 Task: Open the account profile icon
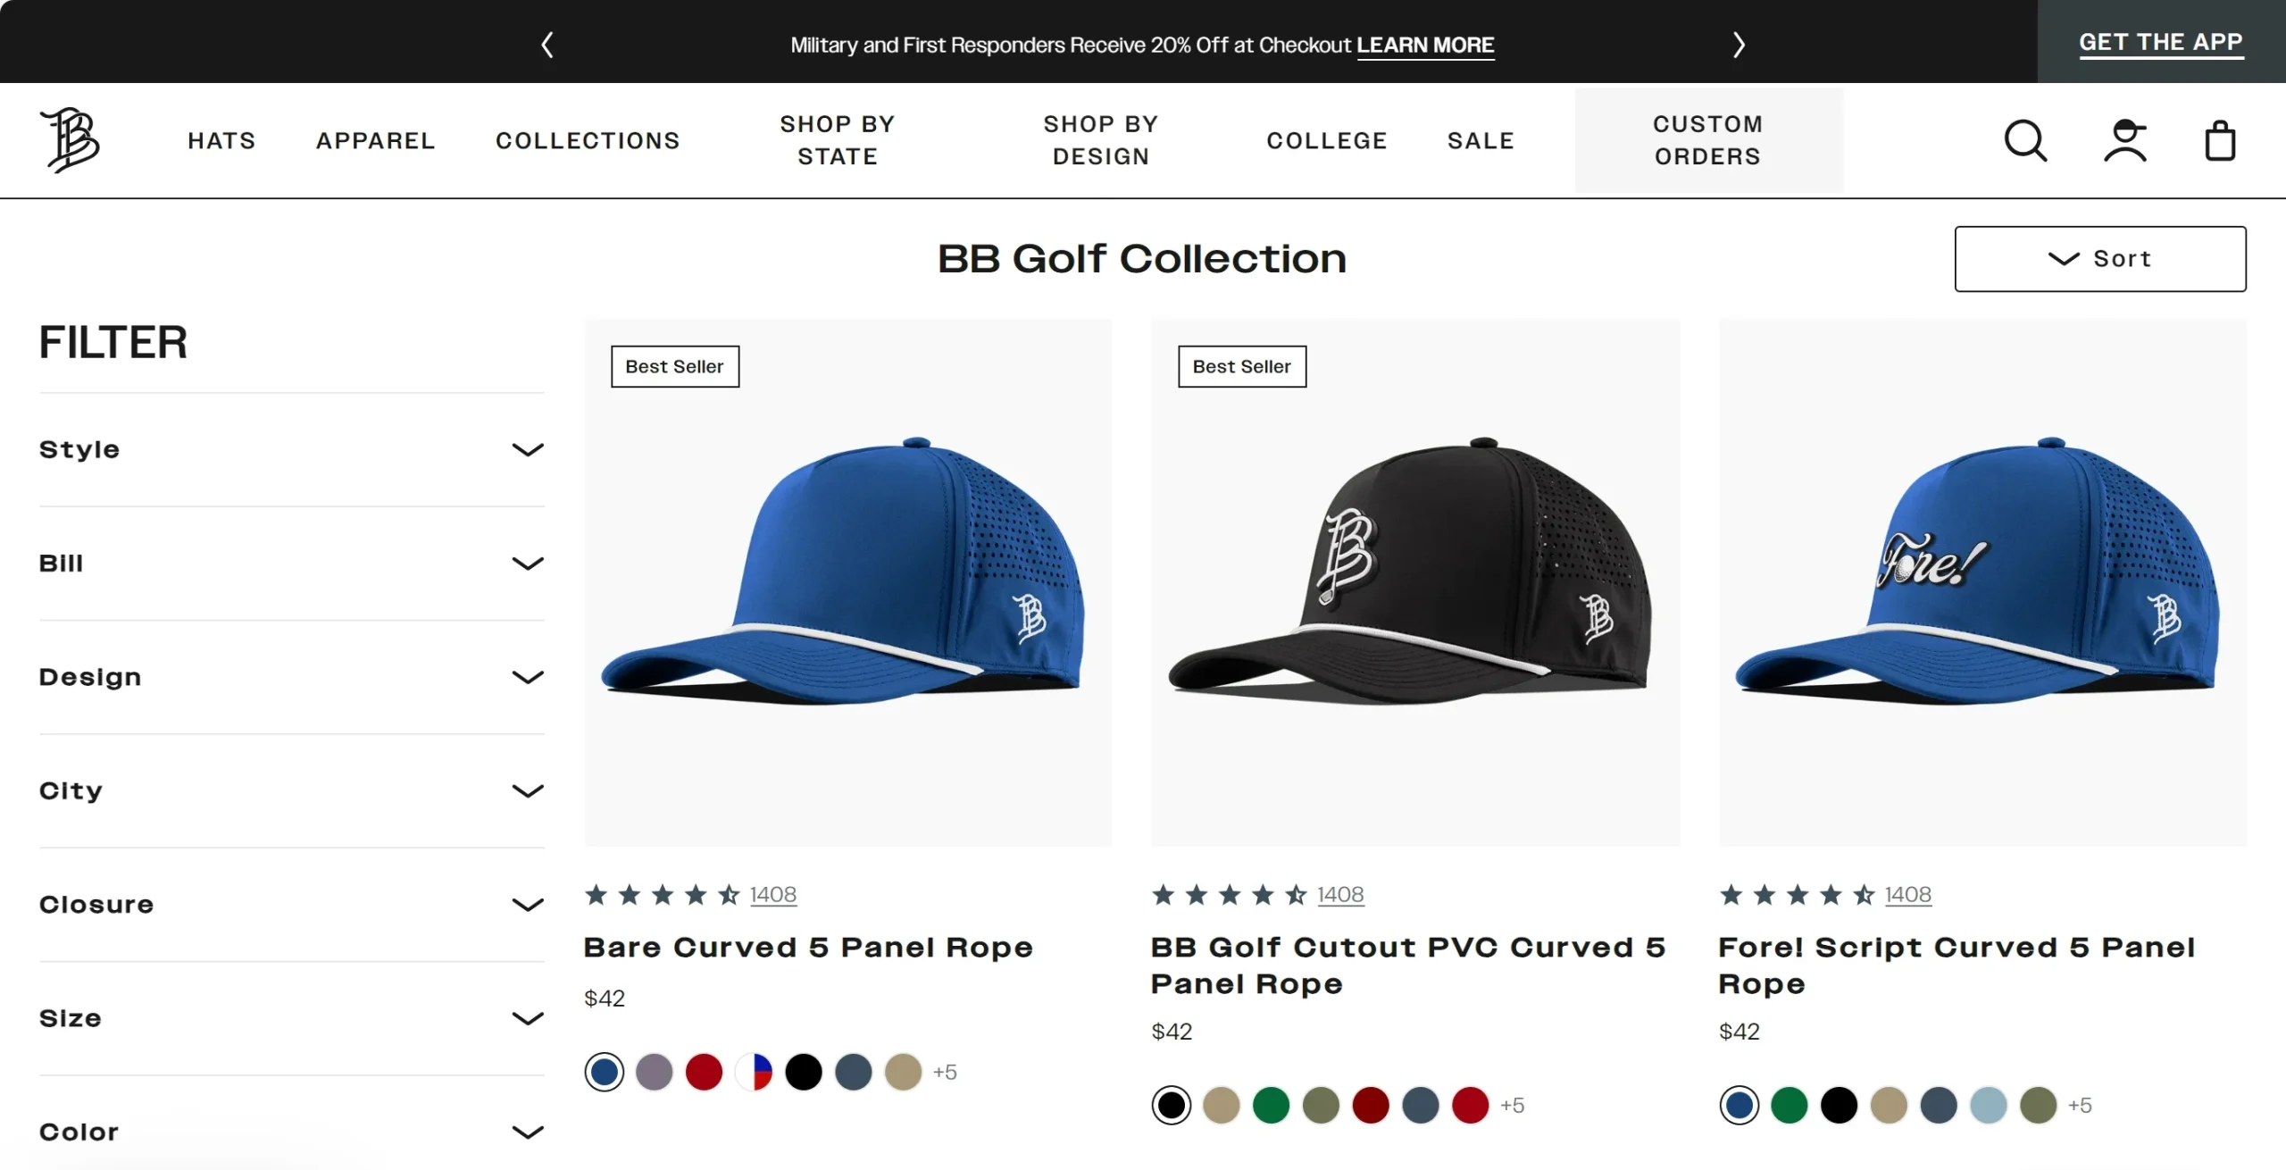pyautogui.click(x=2125, y=141)
